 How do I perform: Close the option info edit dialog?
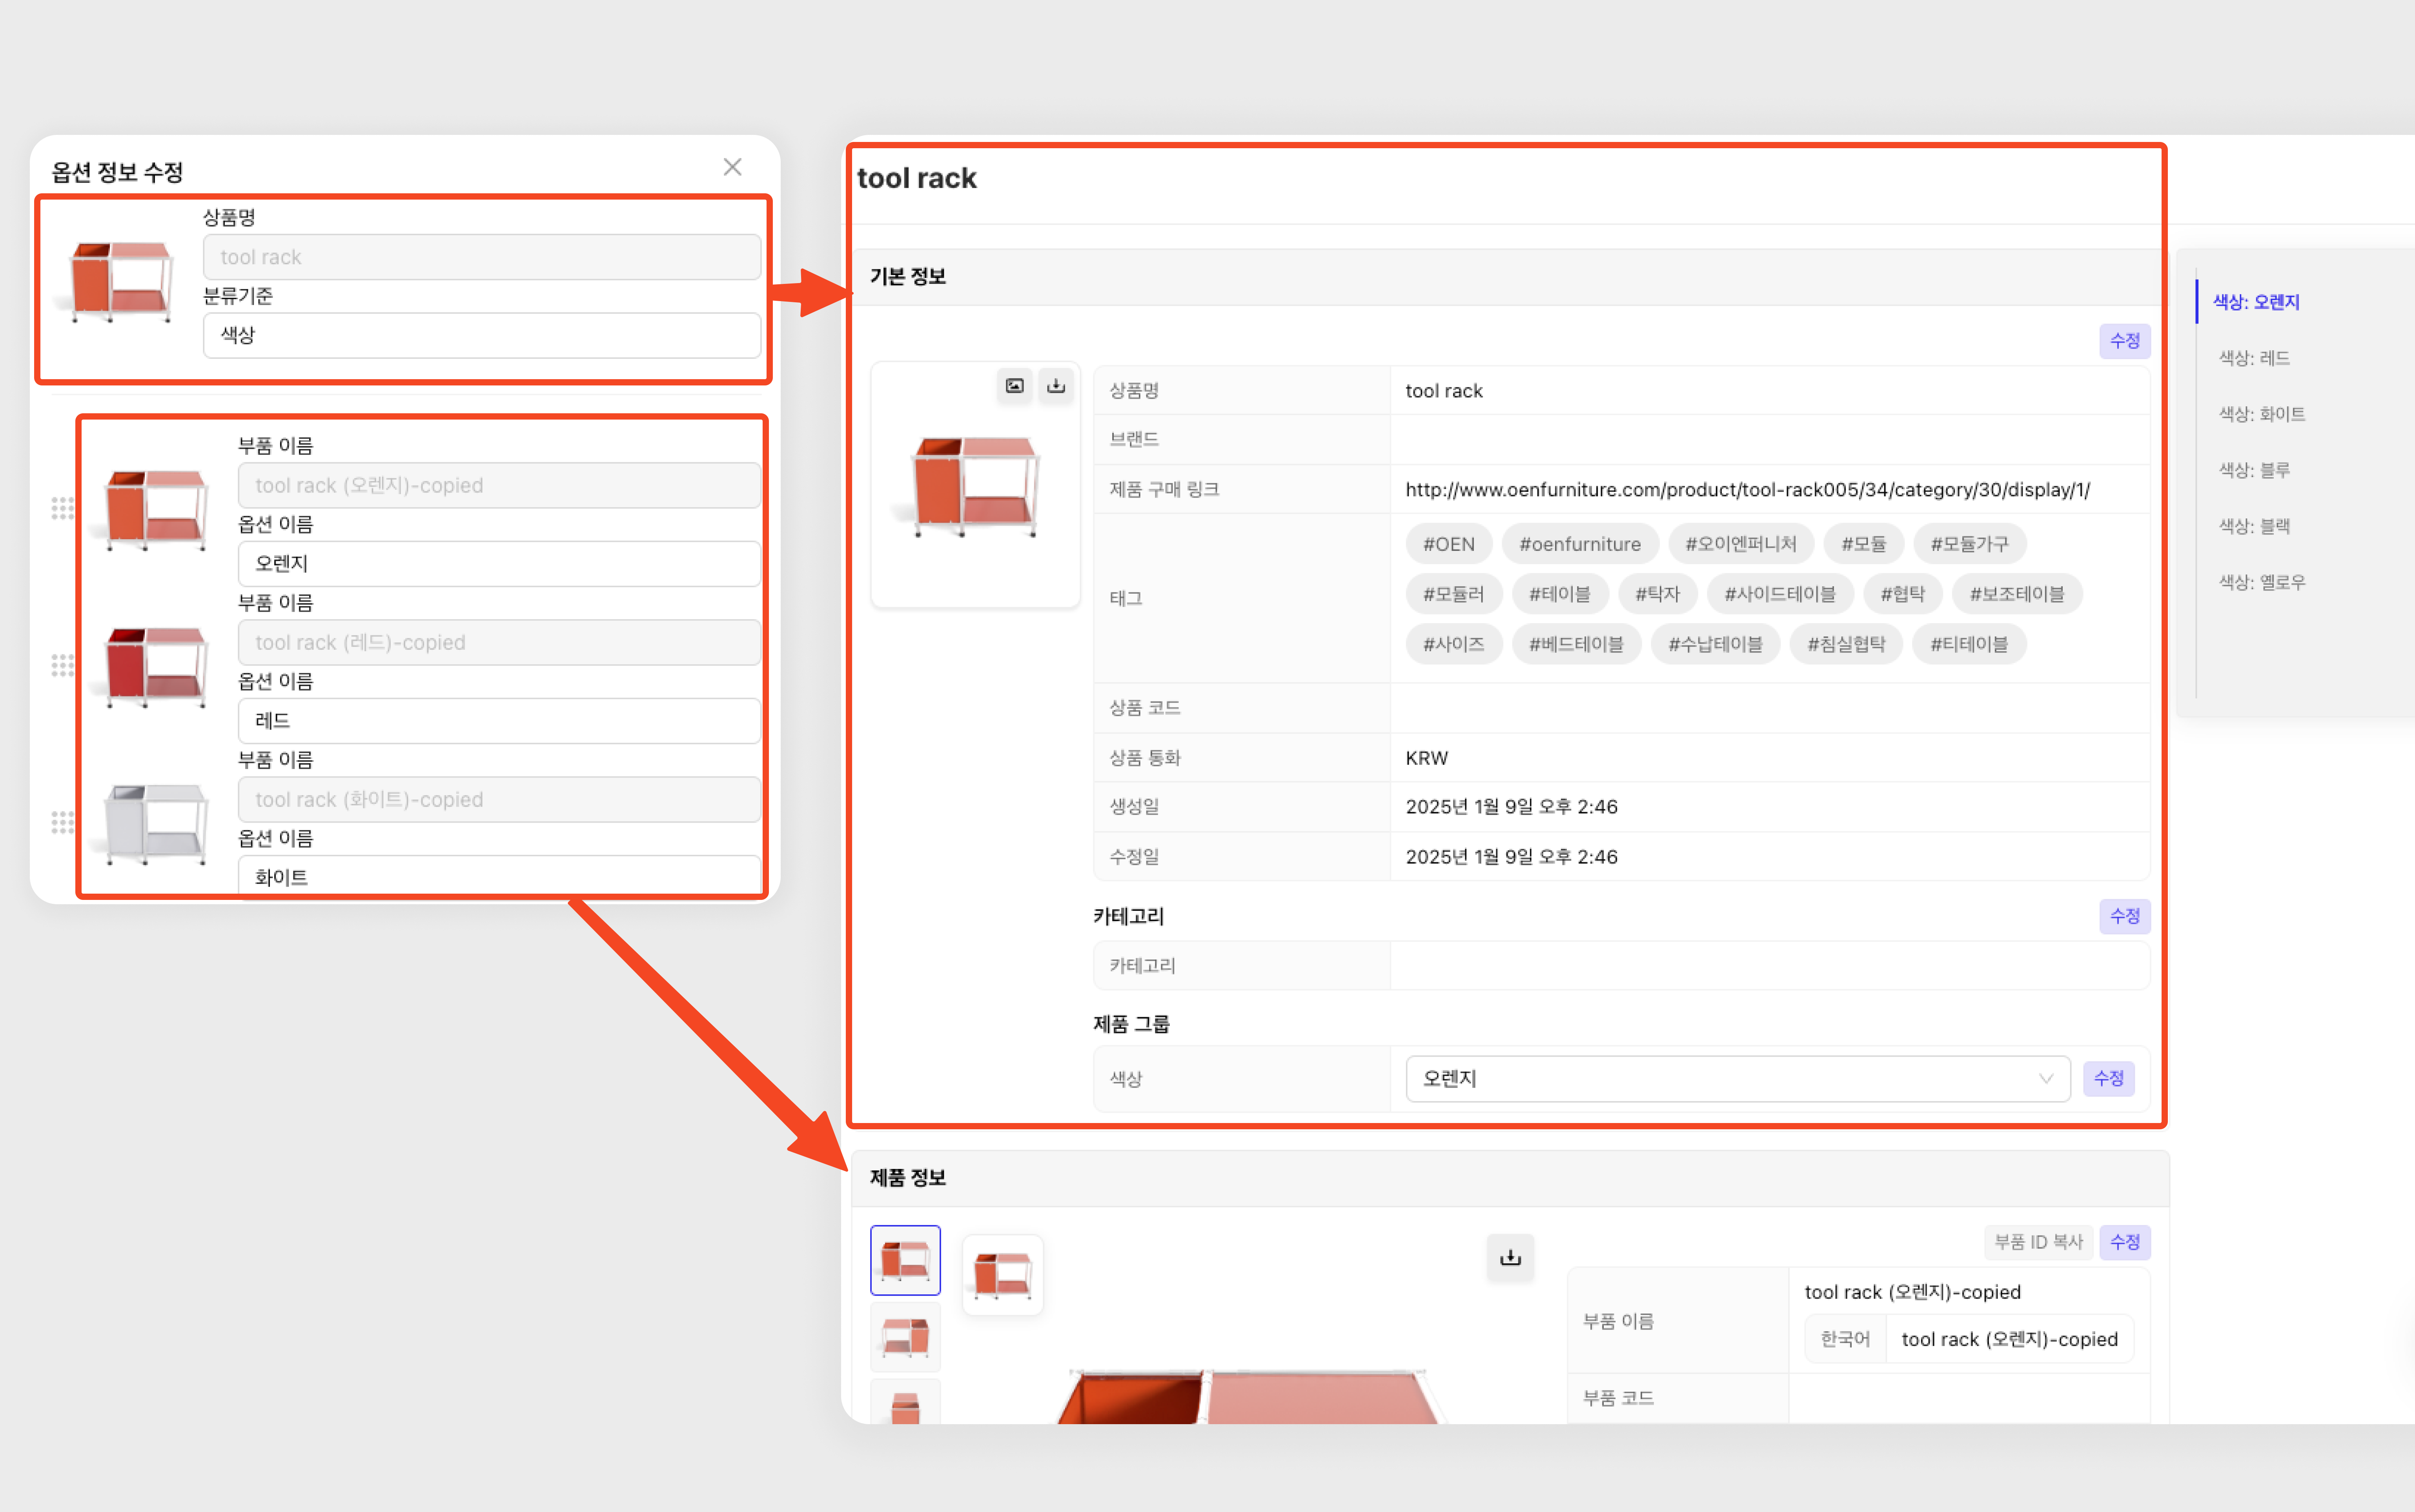(x=732, y=167)
